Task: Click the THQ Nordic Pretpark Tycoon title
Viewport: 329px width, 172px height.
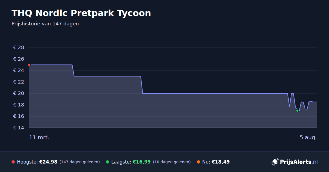Action: (81, 13)
